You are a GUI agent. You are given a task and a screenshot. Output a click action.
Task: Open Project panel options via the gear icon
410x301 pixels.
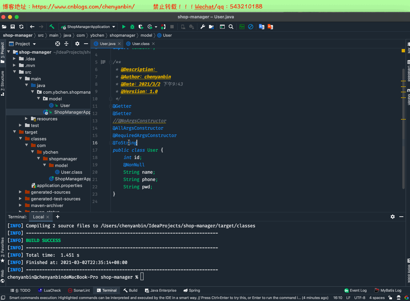pos(77,44)
